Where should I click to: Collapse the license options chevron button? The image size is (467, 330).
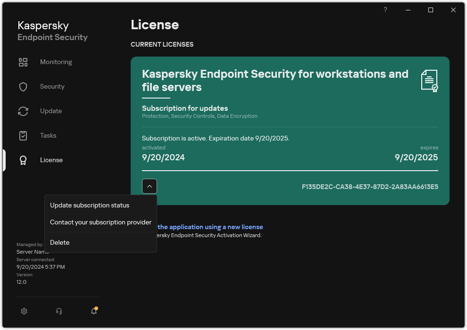coord(150,187)
